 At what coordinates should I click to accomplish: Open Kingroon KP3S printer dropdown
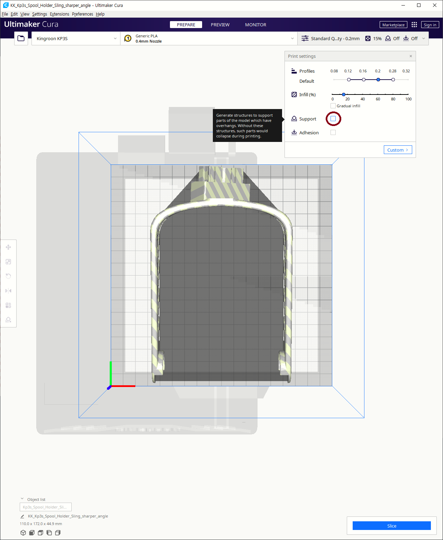[x=76, y=38]
